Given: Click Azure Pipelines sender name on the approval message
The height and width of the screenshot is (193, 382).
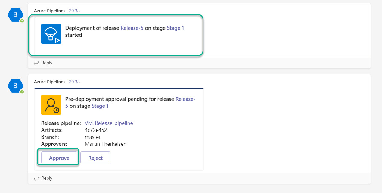Looking at the screenshot, I should pyautogui.click(x=50, y=82).
